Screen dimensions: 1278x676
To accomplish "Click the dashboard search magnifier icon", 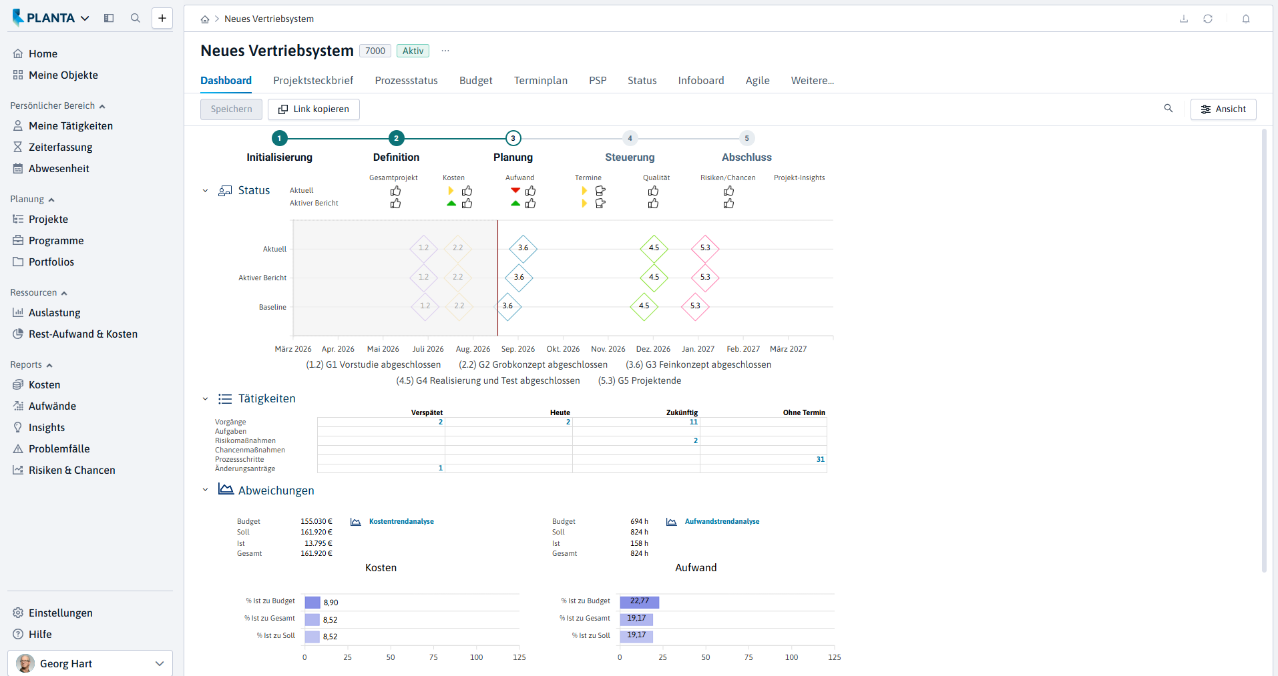I will tap(1168, 108).
